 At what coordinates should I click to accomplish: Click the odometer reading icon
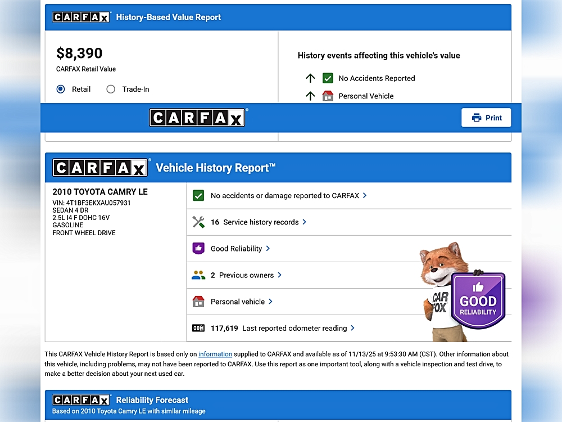[198, 328]
